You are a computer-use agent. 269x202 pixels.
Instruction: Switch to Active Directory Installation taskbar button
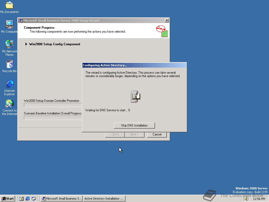[104, 199]
